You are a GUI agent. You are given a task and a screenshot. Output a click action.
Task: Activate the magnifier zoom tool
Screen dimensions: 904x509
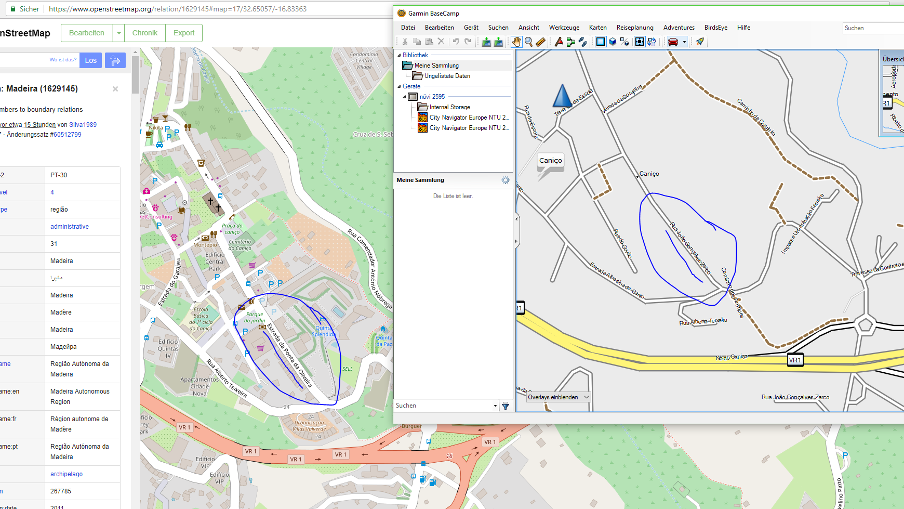528,42
